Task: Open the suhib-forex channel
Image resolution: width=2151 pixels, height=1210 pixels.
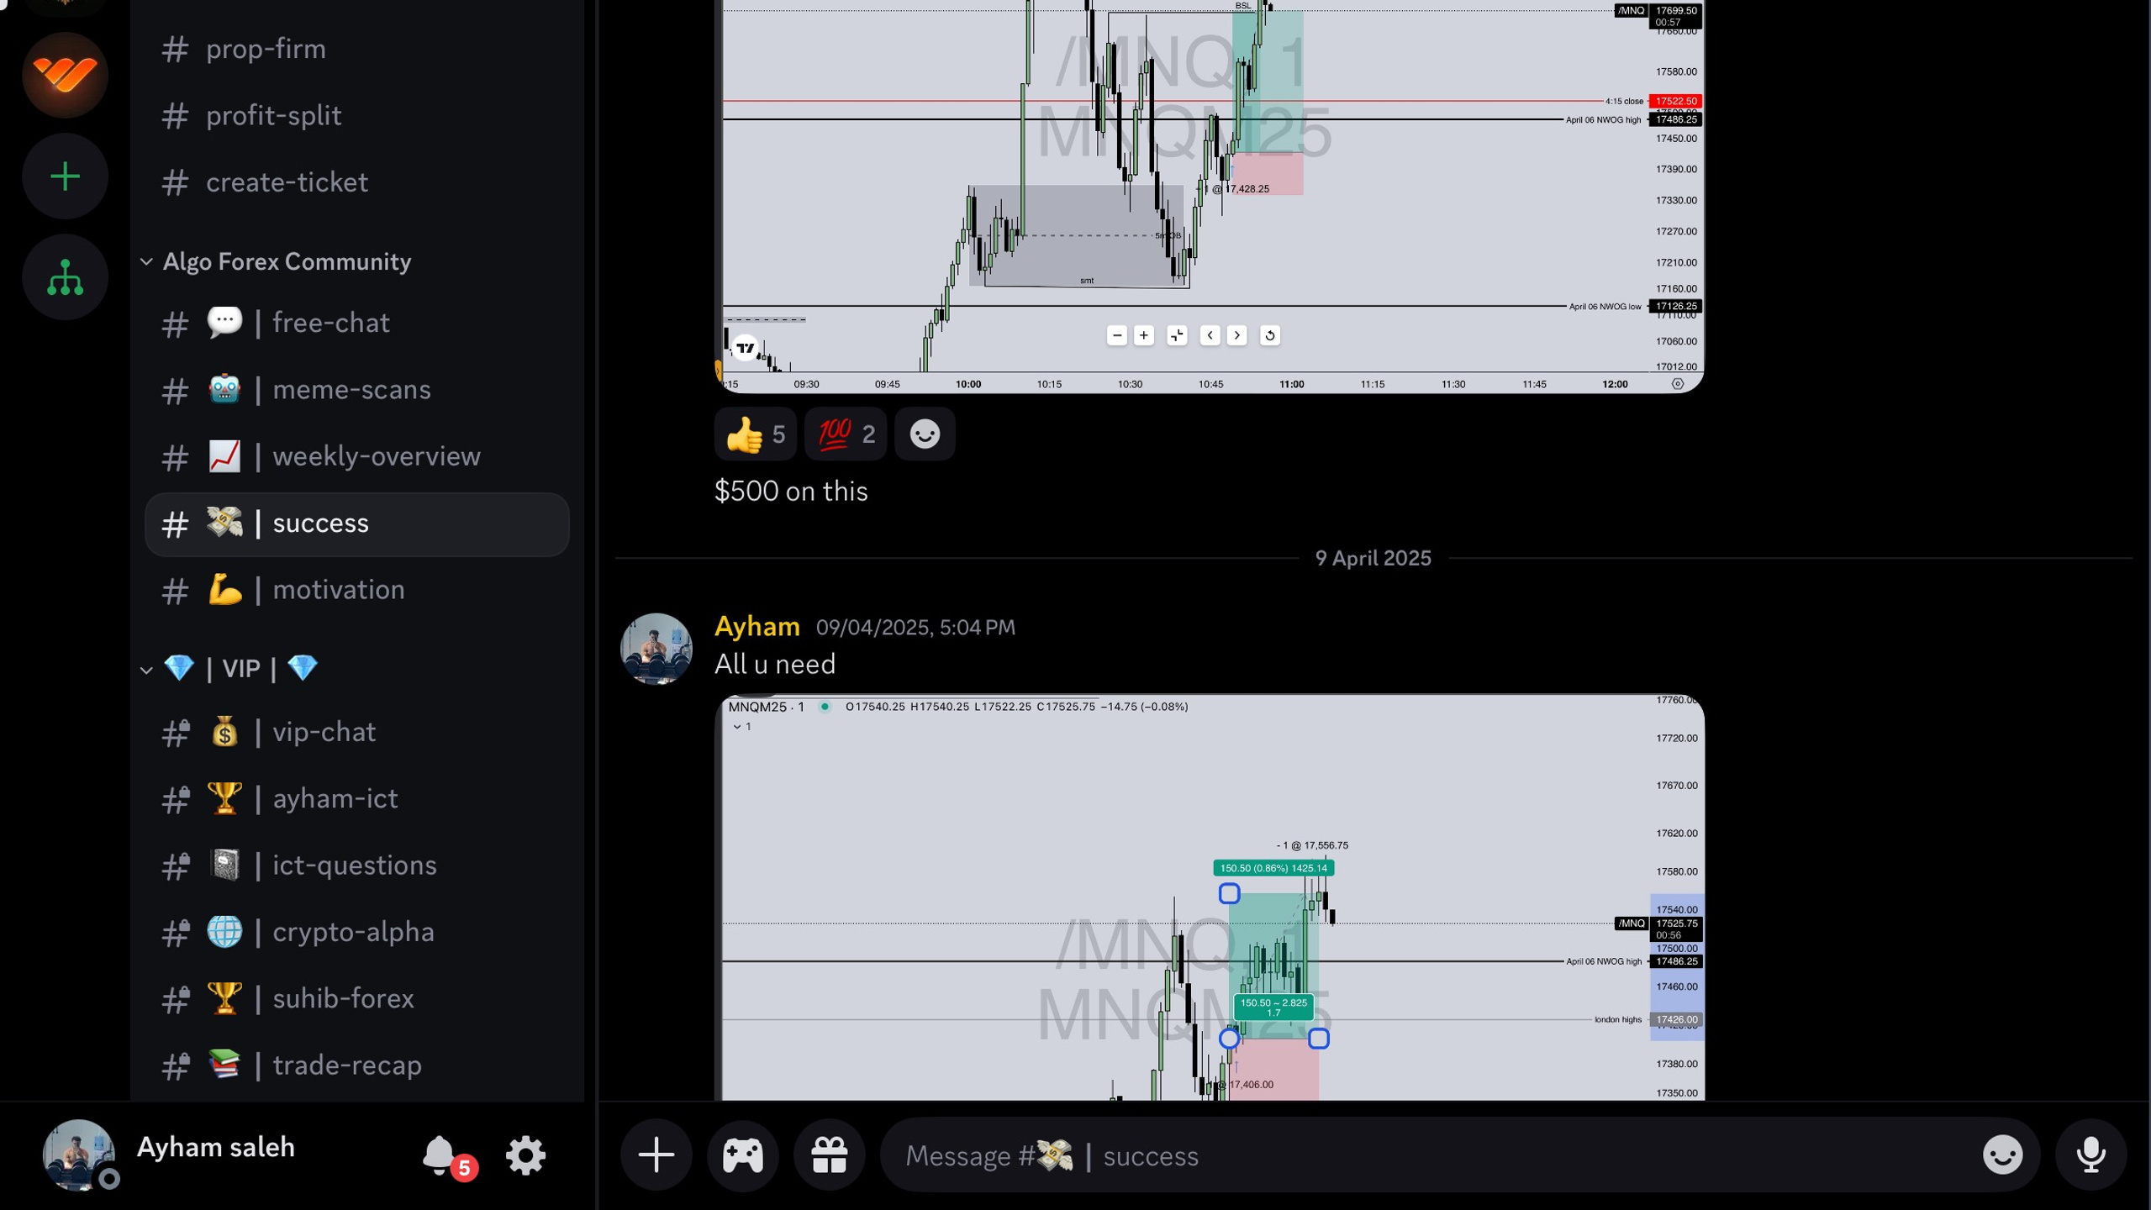Action: click(357, 998)
